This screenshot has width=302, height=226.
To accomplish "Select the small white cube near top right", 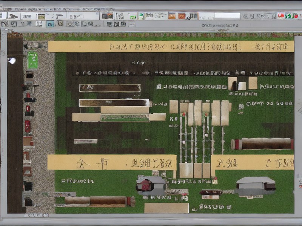I will tap(242, 86).
